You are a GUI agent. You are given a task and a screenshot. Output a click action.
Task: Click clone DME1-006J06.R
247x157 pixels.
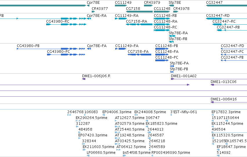coord(96,76)
